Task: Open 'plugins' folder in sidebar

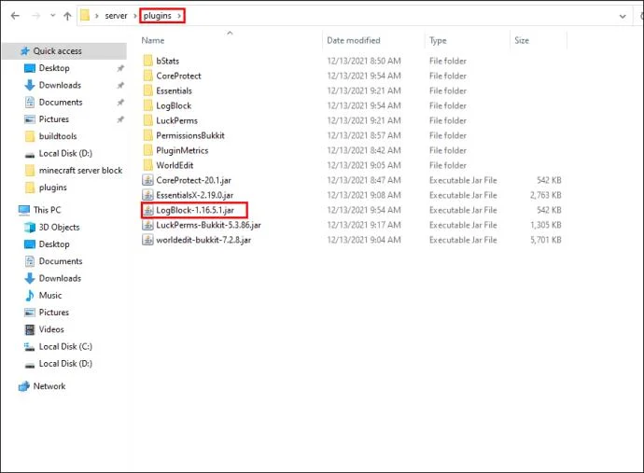Action: pos(52,188)
